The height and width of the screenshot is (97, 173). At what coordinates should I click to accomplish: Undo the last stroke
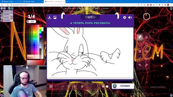(140, 65)
